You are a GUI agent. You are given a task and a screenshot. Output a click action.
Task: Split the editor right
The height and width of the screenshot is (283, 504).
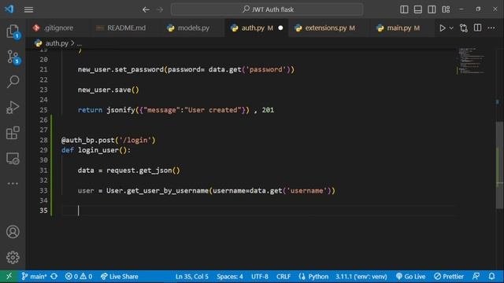pos(478,28)
